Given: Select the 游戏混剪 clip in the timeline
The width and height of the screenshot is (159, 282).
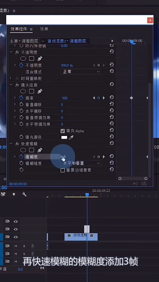Looking at the screenshot, I should coord(81,237).
